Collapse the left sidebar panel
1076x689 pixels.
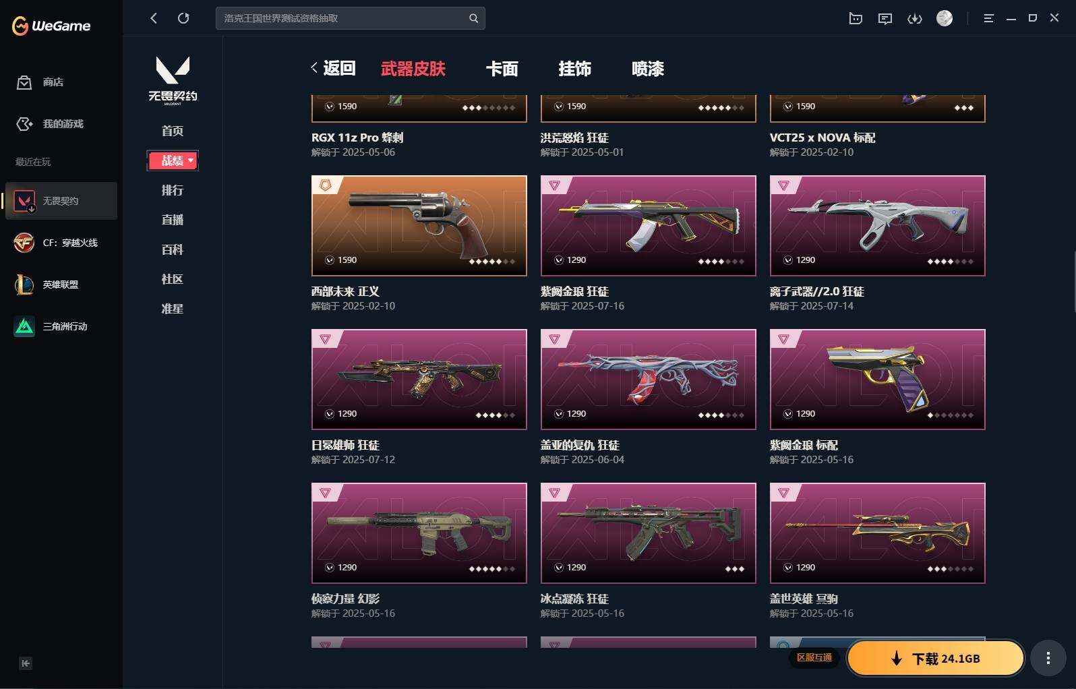point(26,663)
